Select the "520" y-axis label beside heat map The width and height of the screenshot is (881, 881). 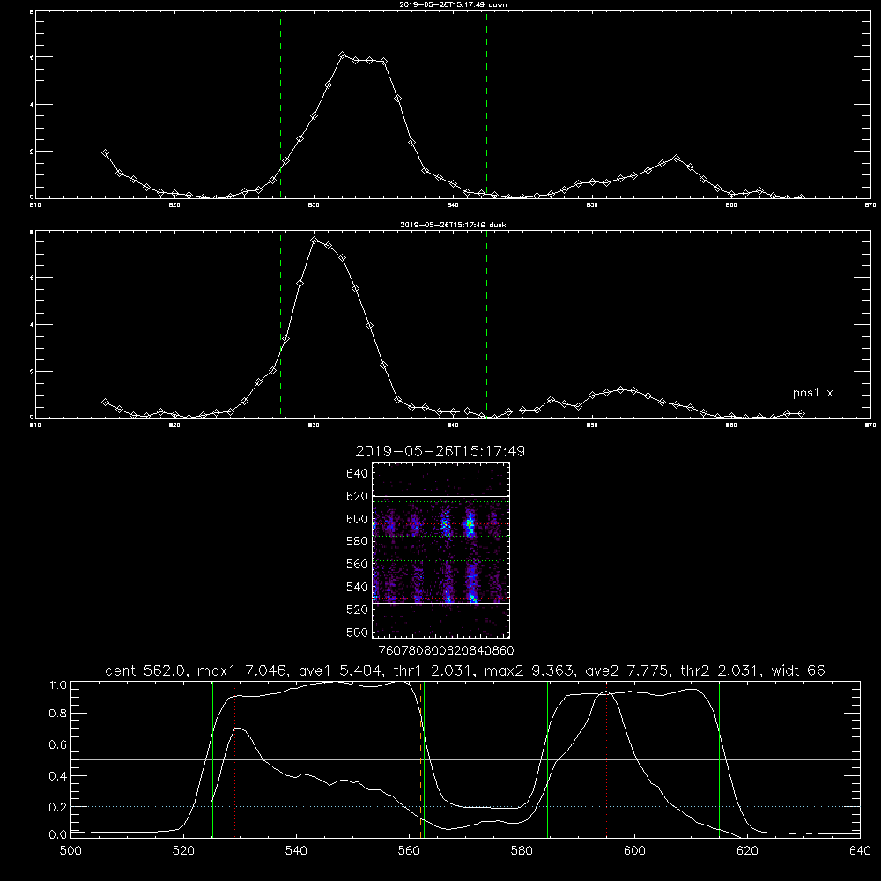pyautogui.click(x=358, y=609)
